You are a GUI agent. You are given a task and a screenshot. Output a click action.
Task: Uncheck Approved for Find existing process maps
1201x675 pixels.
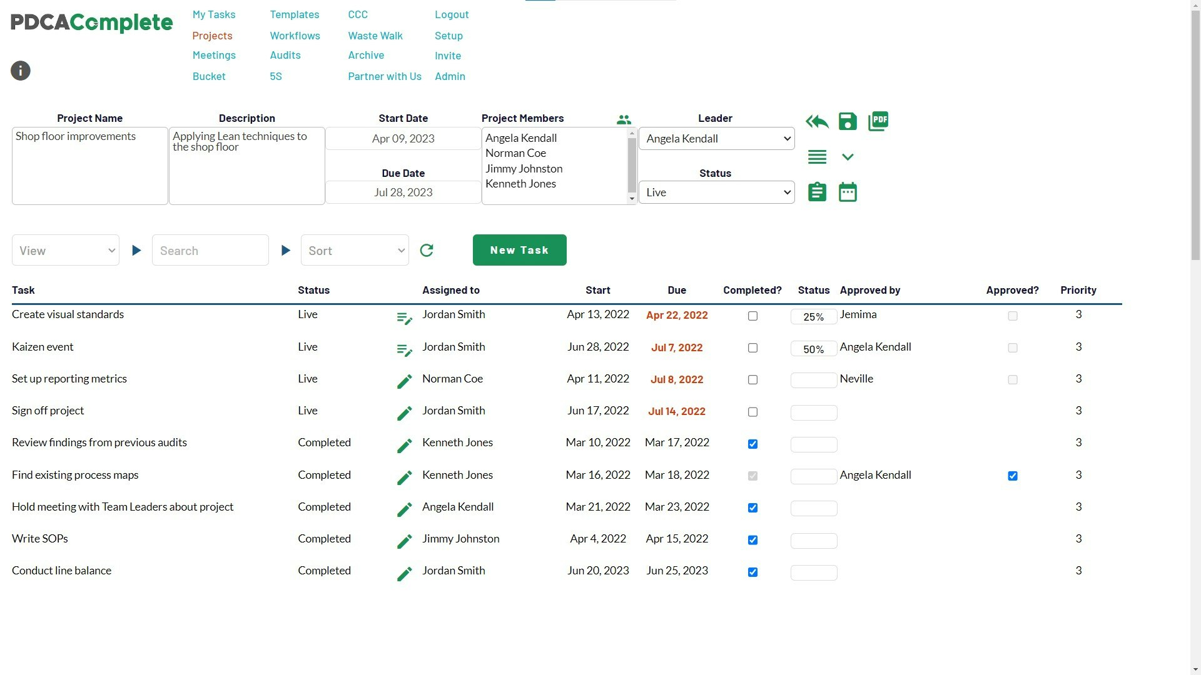pos(1013,476)
